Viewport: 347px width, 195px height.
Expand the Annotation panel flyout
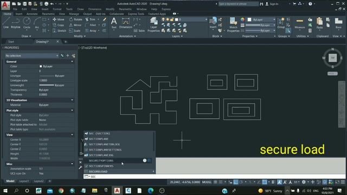pos(127,36)
